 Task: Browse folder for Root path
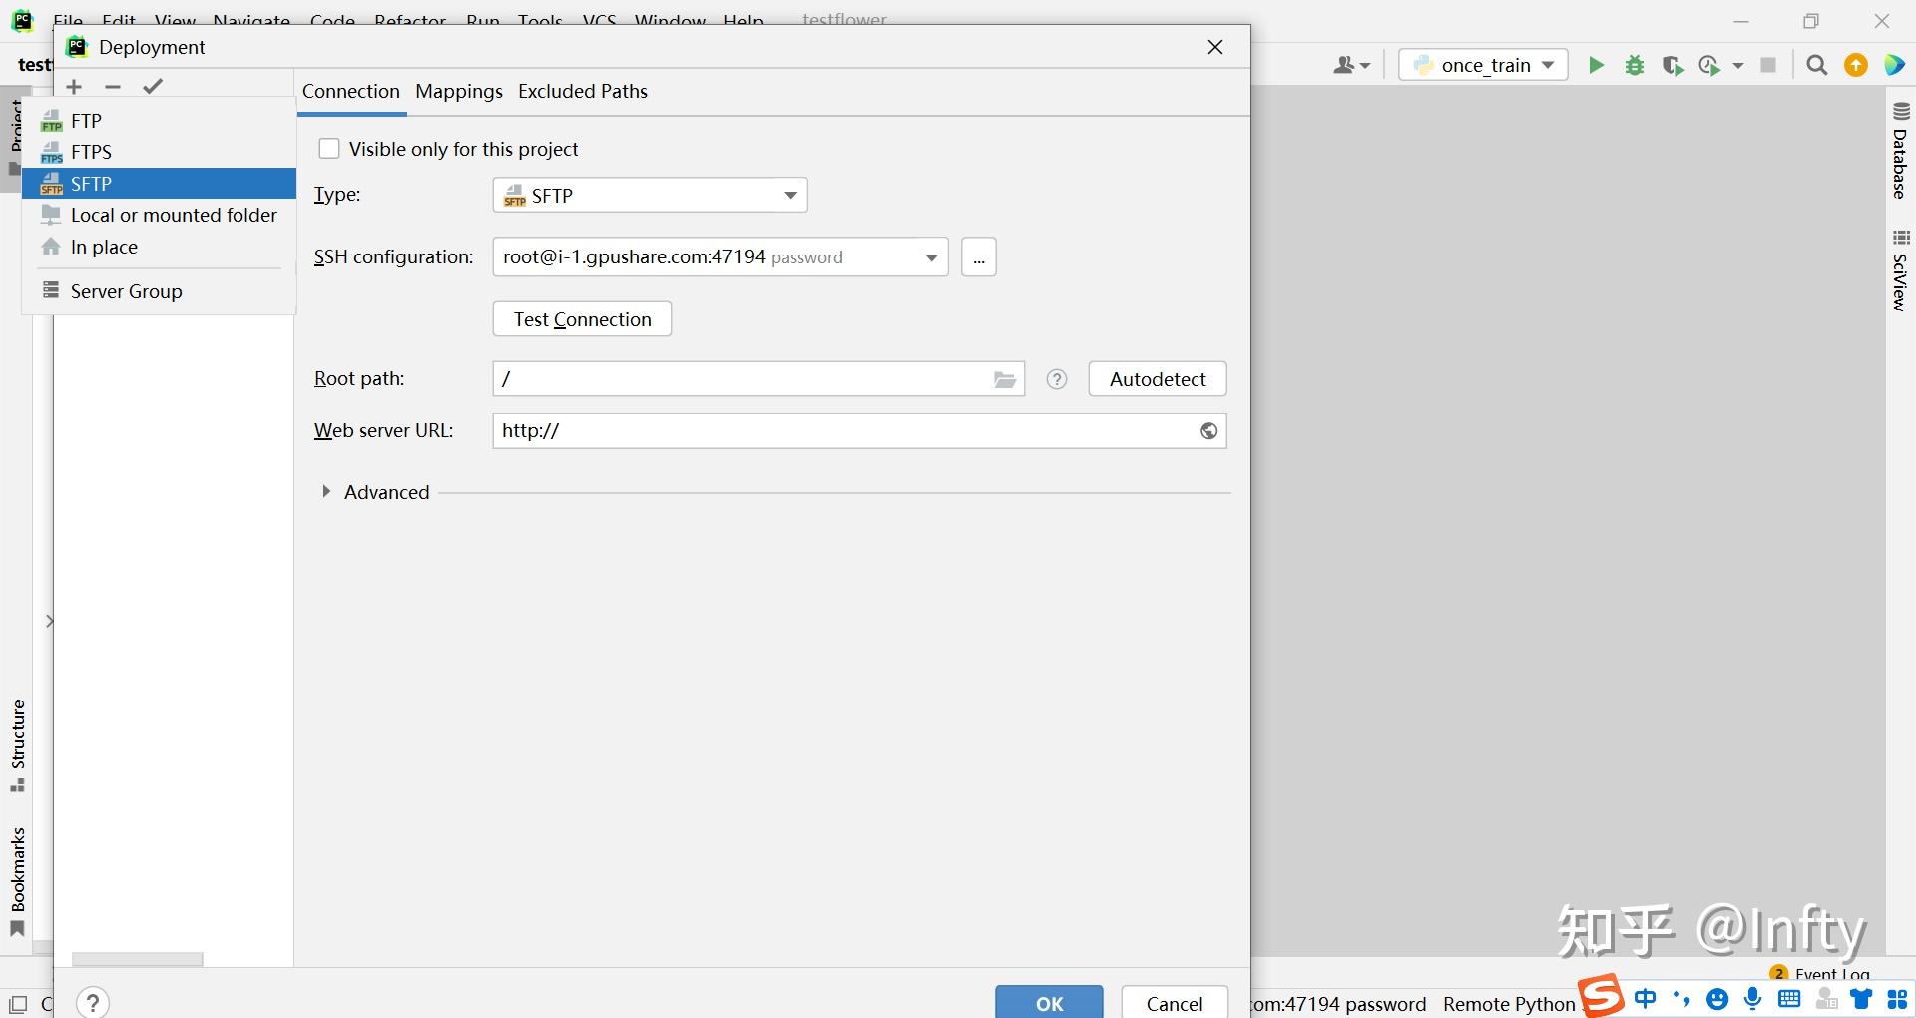click(x=1005, y=379)
